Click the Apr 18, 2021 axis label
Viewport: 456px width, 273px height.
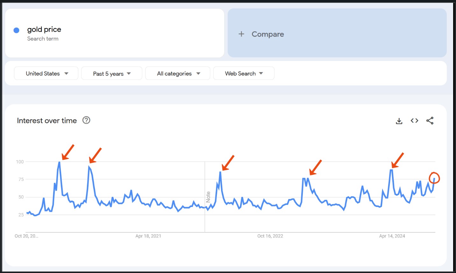(x=148, y=236)
